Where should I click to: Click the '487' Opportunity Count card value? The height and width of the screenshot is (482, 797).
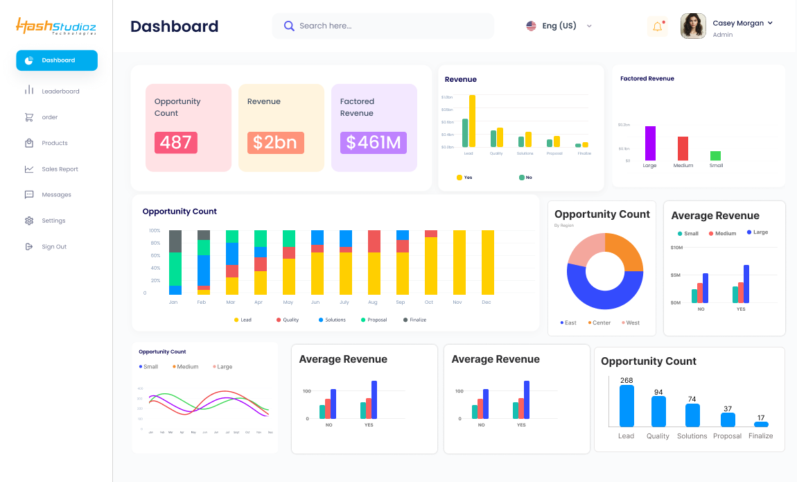point(176,144)
